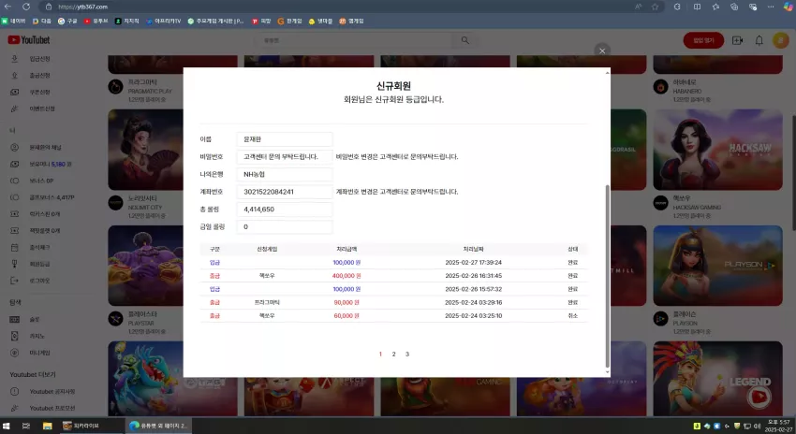Viewport: 796px width, 434px height.
Task: Focus the header search box
Action: 355,40
